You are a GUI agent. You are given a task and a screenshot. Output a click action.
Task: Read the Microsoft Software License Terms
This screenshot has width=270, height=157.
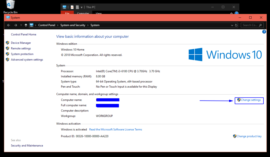(115, 129)
